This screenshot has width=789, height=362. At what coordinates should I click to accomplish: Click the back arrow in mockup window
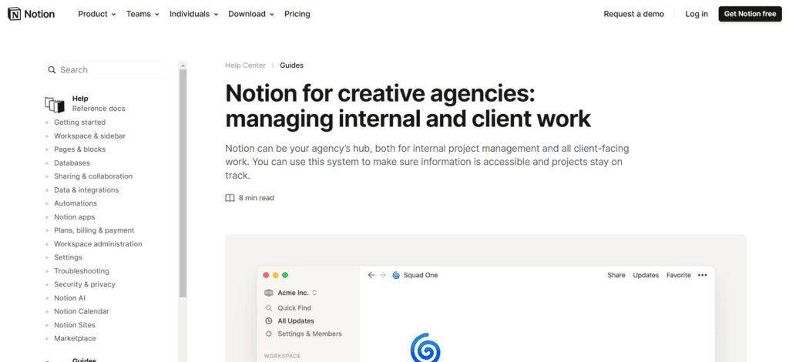pos(371,275)
